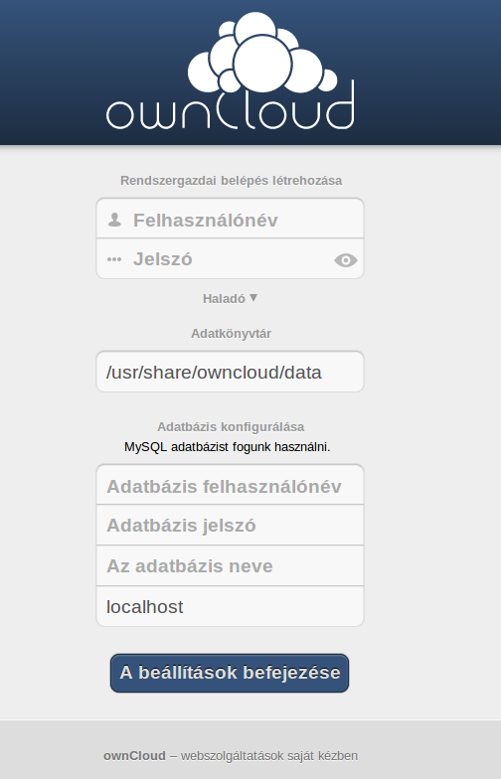Open the ownCloud footer link
Viewport: 501px width, 779px height.
point(134,755)
